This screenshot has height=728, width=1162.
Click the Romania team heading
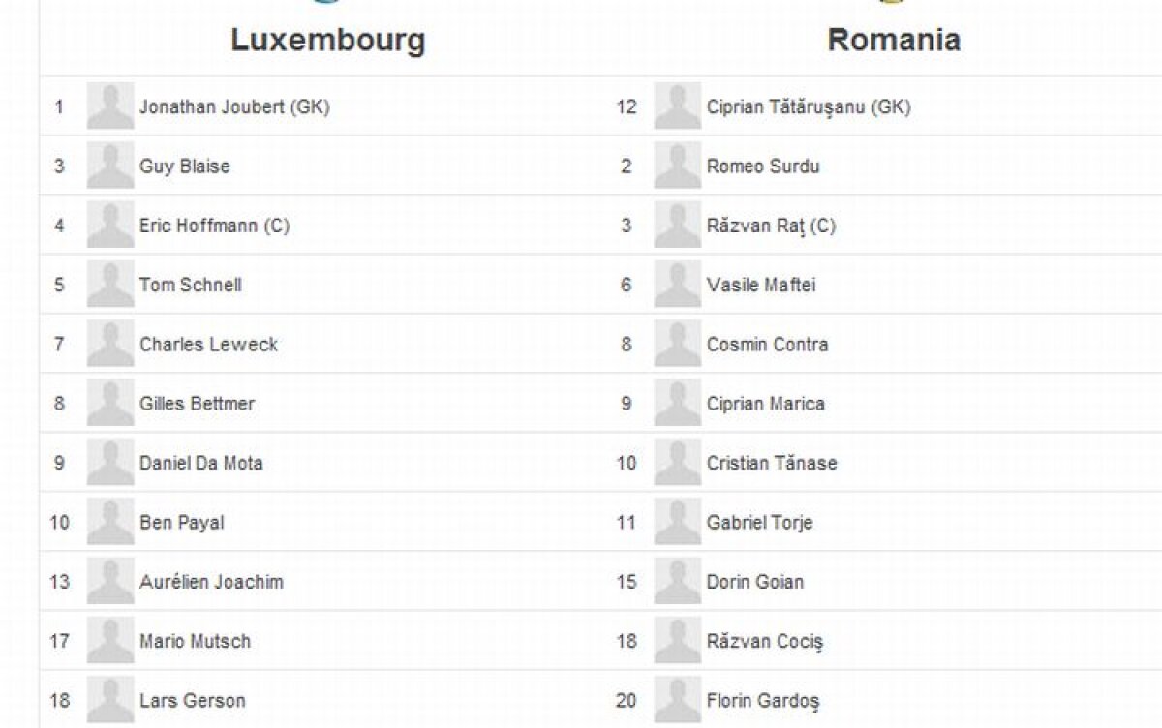(893, 40)
